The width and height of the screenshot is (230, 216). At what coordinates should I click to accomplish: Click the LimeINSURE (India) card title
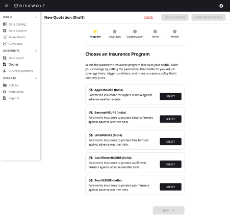[108, 135]
